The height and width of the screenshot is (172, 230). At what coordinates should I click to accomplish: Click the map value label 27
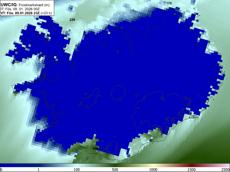click(x=151, y=140)
